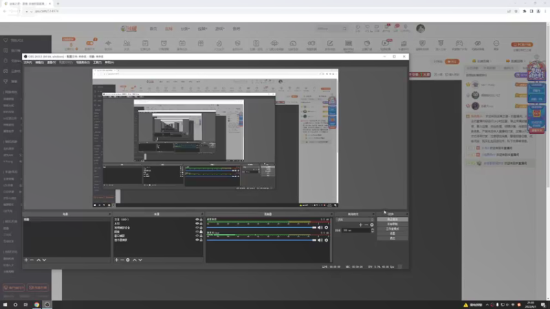The height and width of the screenshot is (309, 550).
Task: Toggle the lock on the 显示器捕获 source
Action: pyautogui.click(x=201, y=240)
